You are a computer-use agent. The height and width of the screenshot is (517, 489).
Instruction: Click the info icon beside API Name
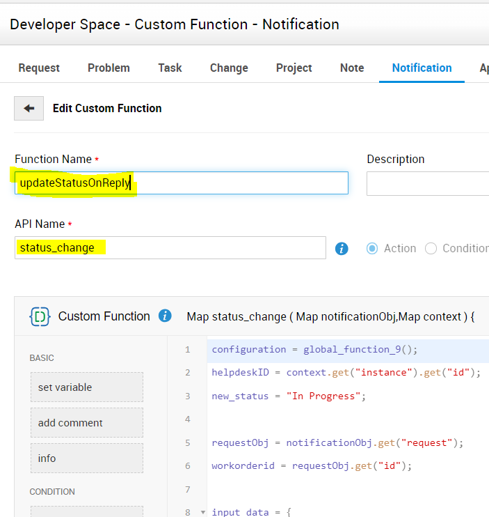[x=342, y=248]
